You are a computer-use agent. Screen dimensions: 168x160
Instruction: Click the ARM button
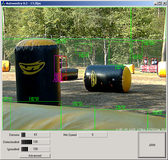click(152, 145)
